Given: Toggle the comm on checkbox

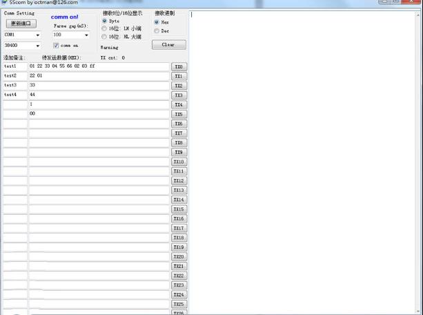Looking at the screenshot, I should [57, 46].
